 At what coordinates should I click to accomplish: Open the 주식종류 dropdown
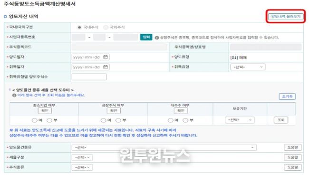[82, 167]
